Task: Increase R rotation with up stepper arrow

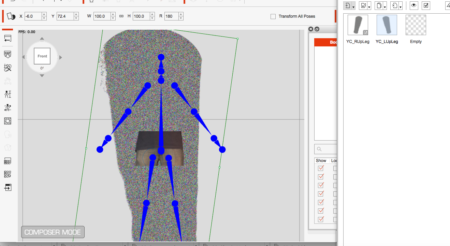Action: [x=181, y=14]
